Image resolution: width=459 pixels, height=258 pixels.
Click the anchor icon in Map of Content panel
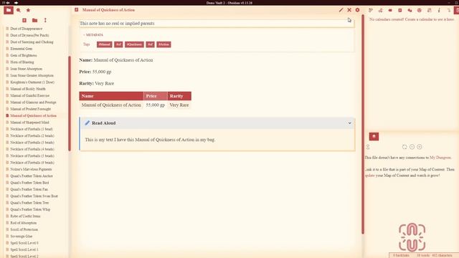368,147
